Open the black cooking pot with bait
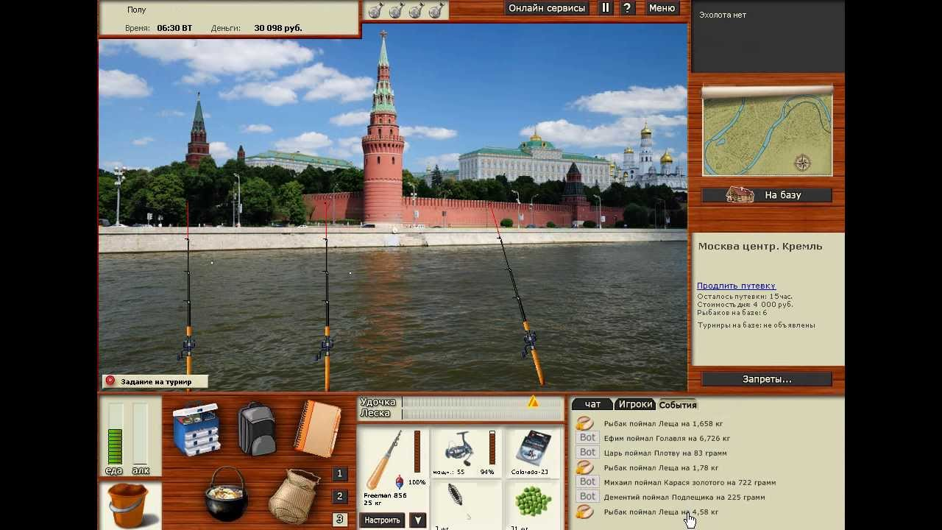 pos(226,494)
